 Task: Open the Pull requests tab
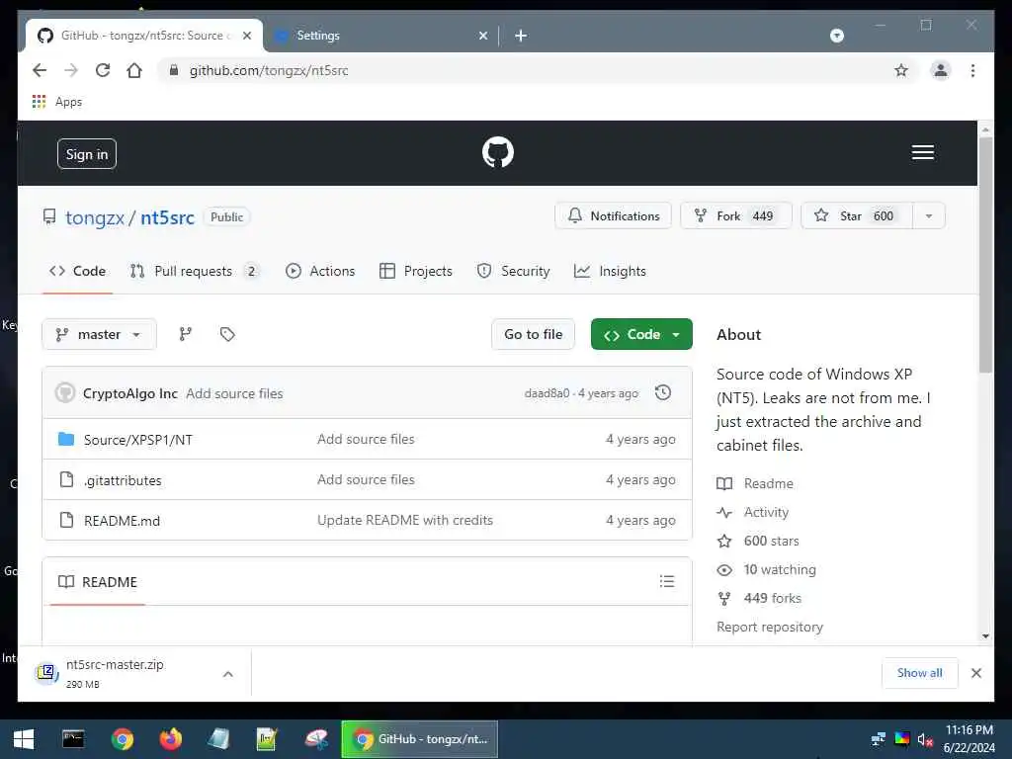pos(195,271)
